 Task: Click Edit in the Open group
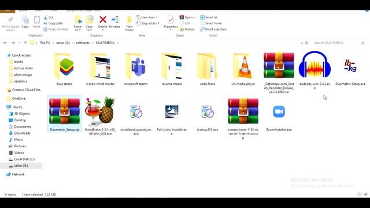click(185, 23)
